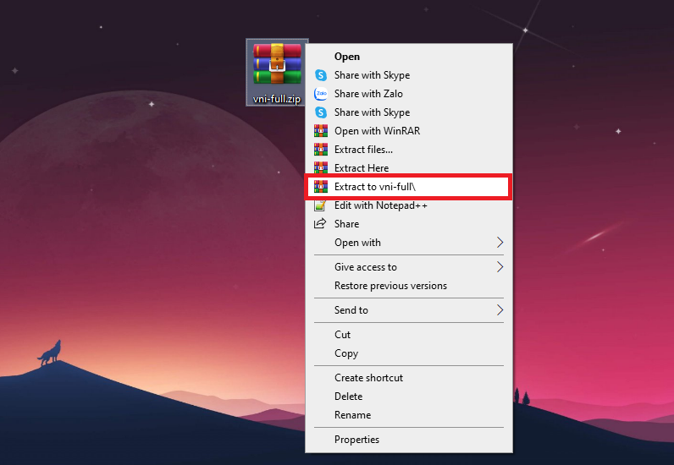Select Extract Here
The image size is (674, 465).
click(x=408, y=168)
